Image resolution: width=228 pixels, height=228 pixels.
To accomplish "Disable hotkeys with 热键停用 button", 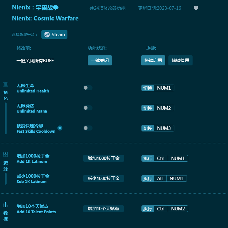I will coord(180,60).
